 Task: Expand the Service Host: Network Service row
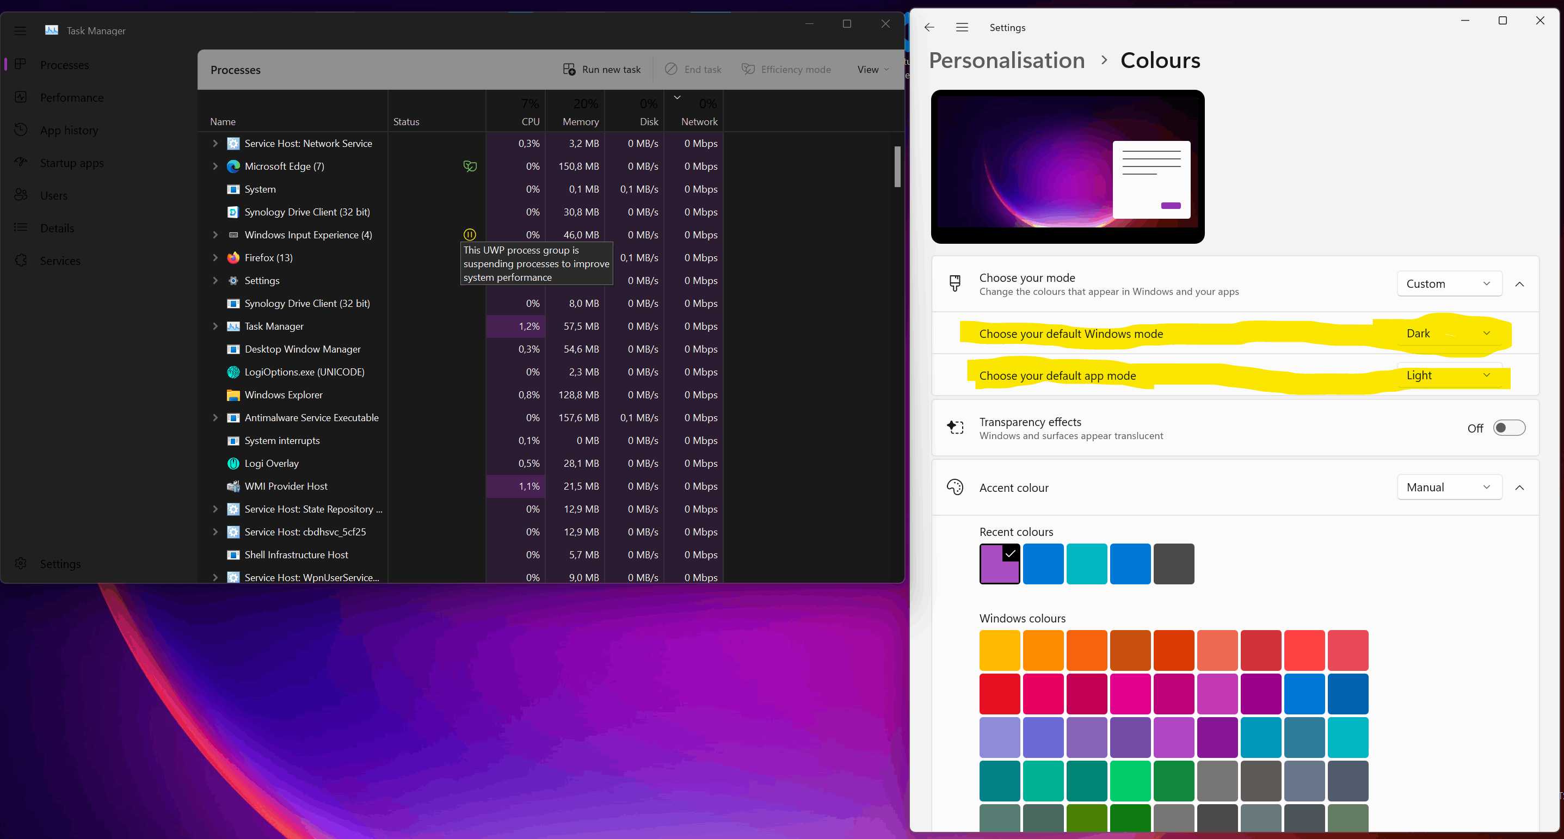tap(215, 143)
